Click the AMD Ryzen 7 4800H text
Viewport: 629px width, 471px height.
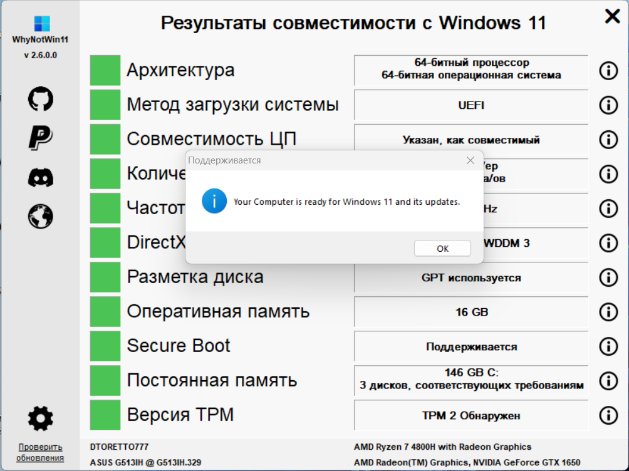(x=442, y=447)
